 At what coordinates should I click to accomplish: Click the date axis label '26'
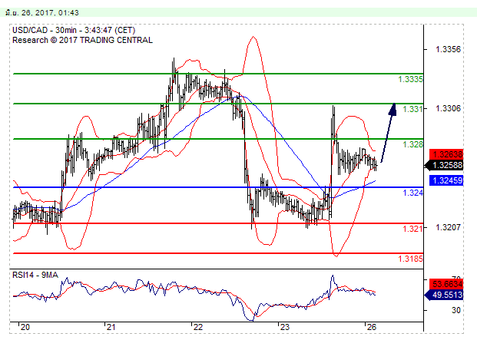[x=372, y=327]
